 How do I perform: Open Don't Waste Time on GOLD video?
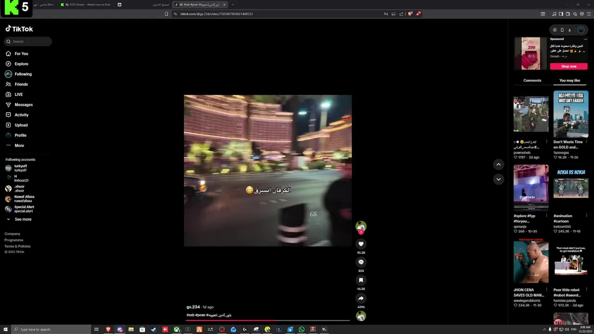(x=571, y=114)
